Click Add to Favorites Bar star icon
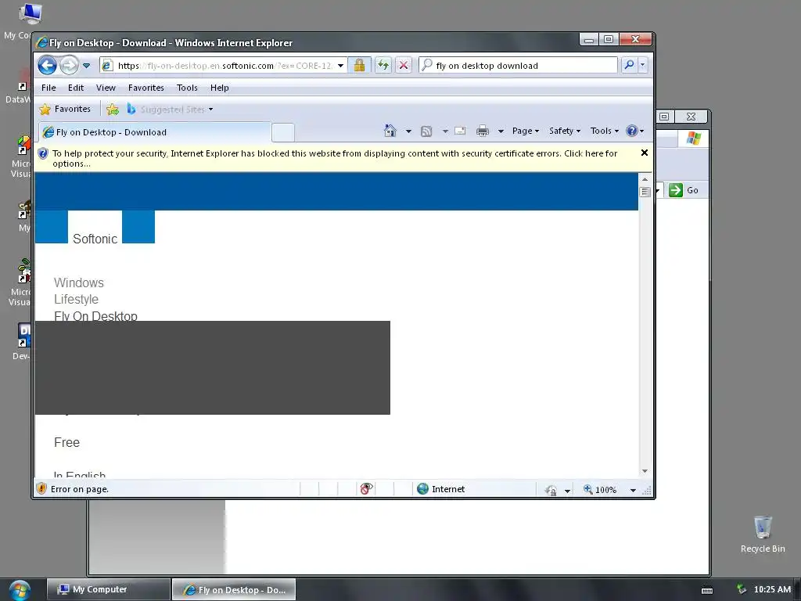Screen dimensions: 801x601 pos(113,110)
